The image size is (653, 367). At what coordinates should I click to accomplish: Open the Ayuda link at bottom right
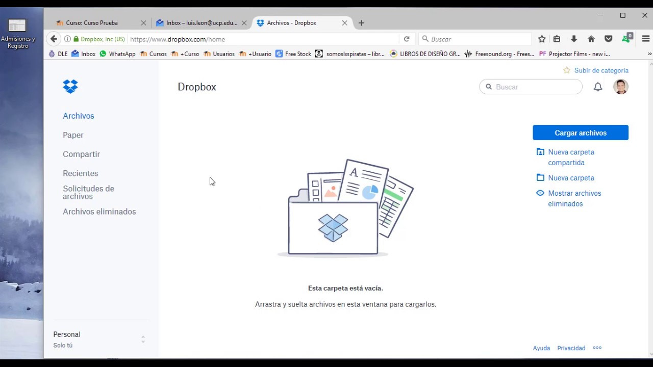point(541,348)
